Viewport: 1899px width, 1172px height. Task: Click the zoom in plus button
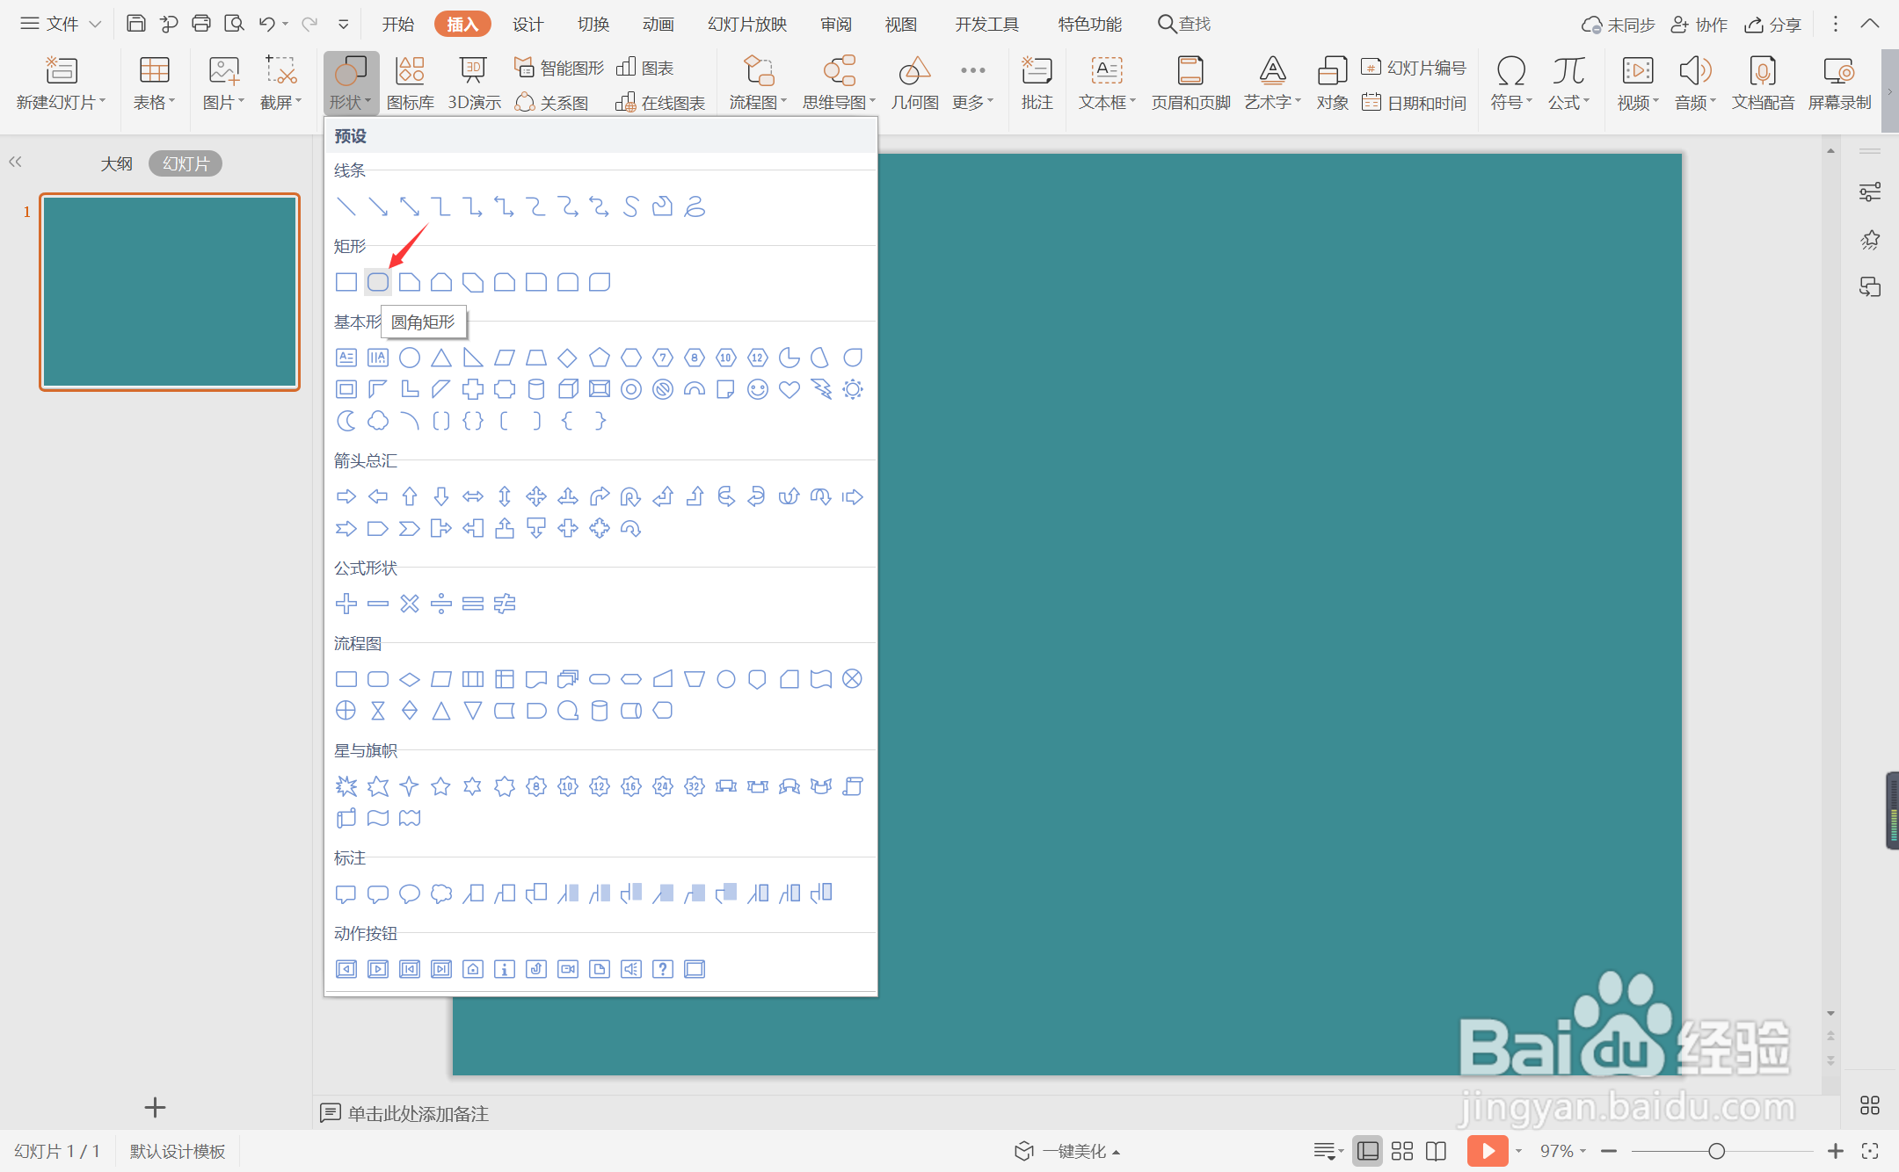(x=1836, y=1151)
